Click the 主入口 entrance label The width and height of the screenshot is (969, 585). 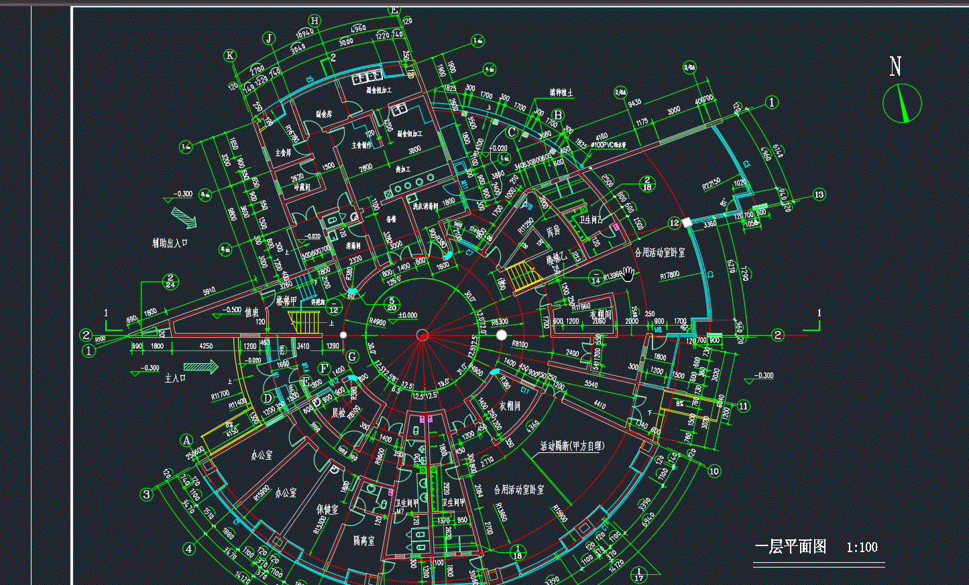(x=175, y=379)
